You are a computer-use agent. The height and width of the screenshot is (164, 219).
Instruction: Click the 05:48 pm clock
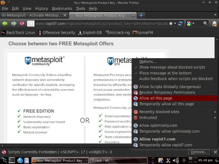click(x=205, y=160)
